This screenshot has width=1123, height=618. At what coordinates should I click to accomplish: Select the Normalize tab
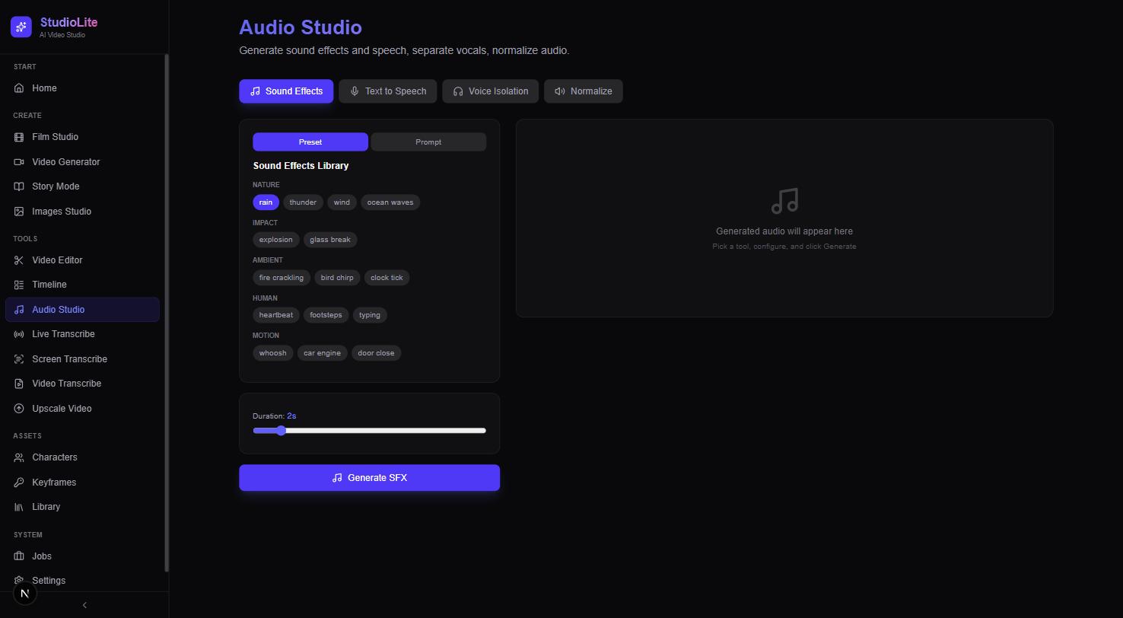tap(584, 91)
